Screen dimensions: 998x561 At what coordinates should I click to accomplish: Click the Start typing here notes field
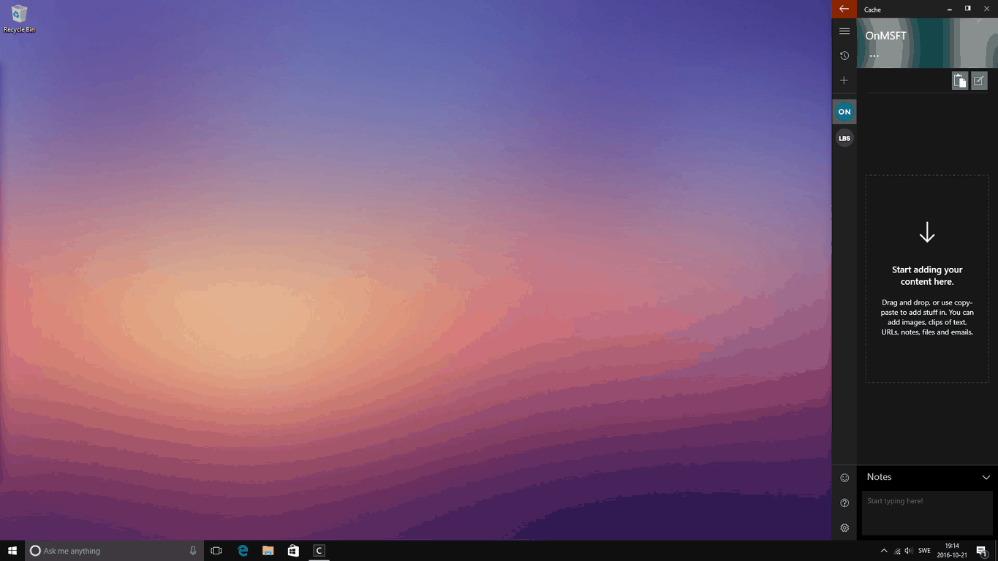point(927,512)
